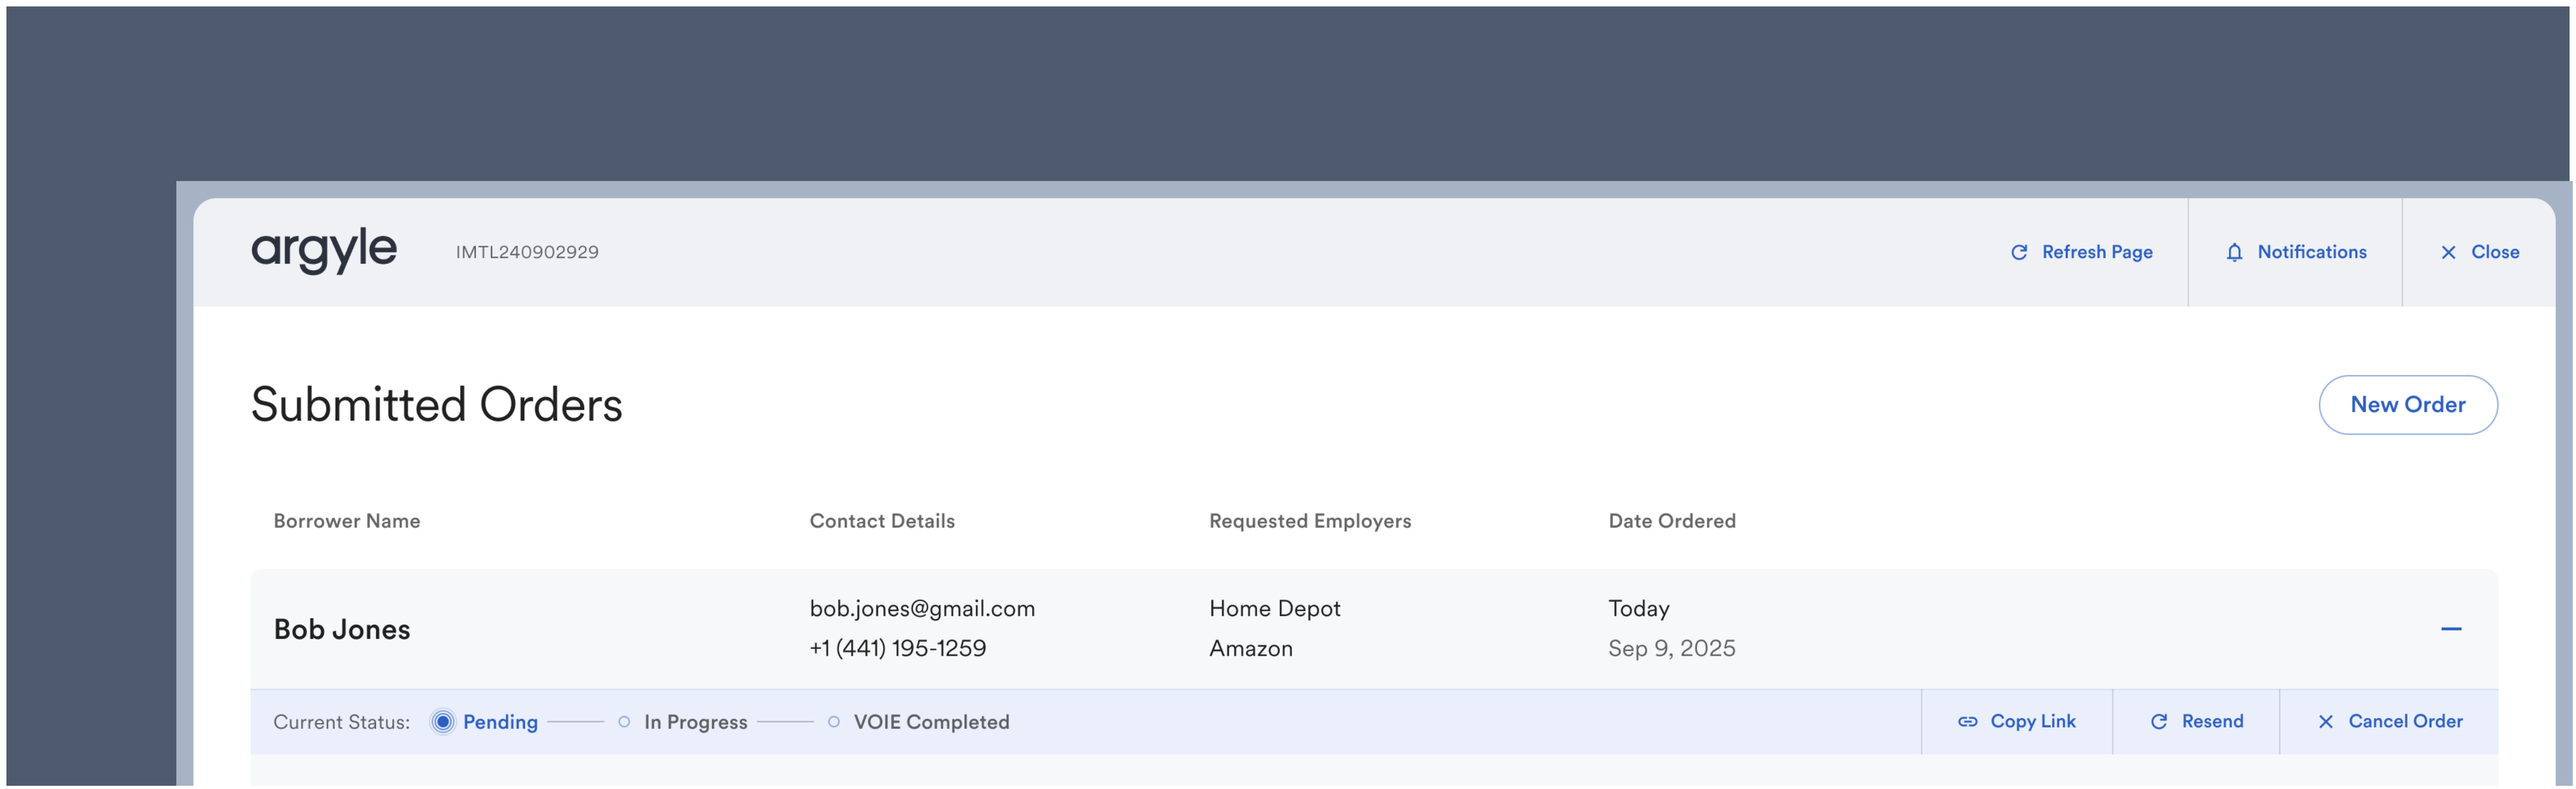Open the Submitted Orders section
Image resolution: width=2576 pixels, height=789 pixels.
435,404
